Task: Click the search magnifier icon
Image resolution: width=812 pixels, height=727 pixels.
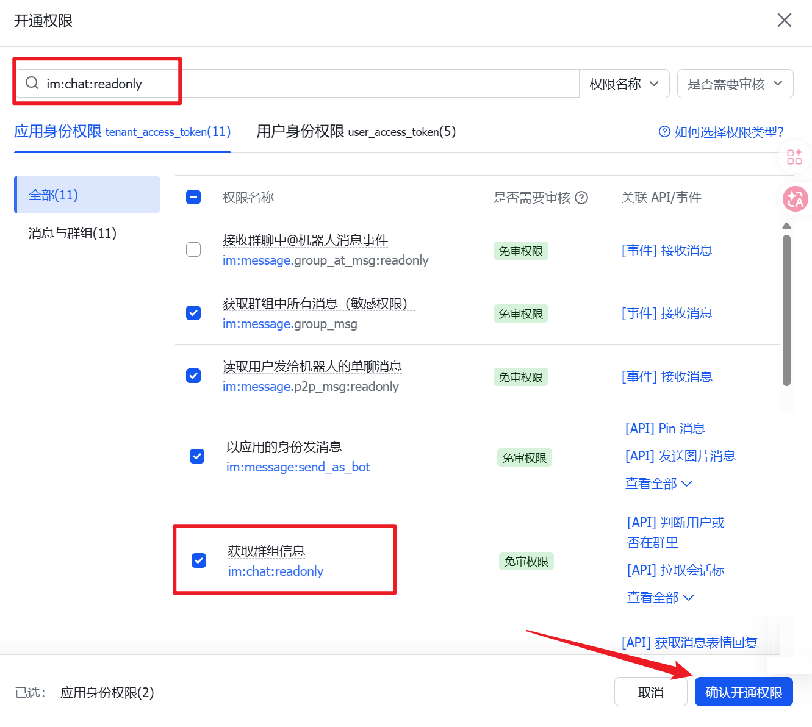Action: pyautogui.click(x=32, y=83)
